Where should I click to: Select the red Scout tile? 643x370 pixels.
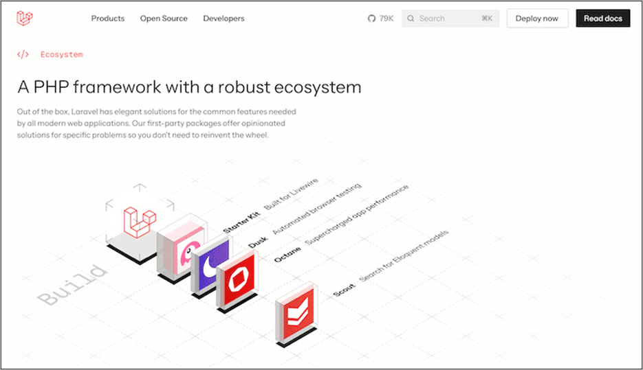pos(296,314)
